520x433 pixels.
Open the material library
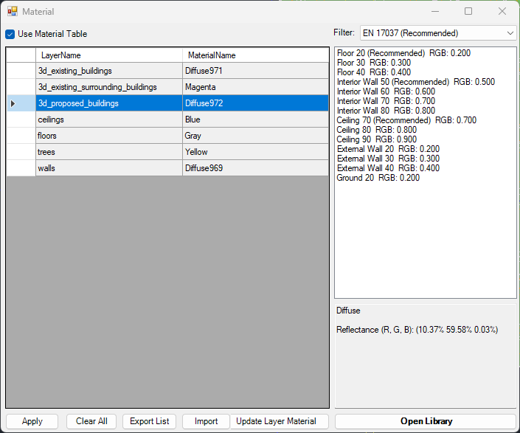point(426,421)
